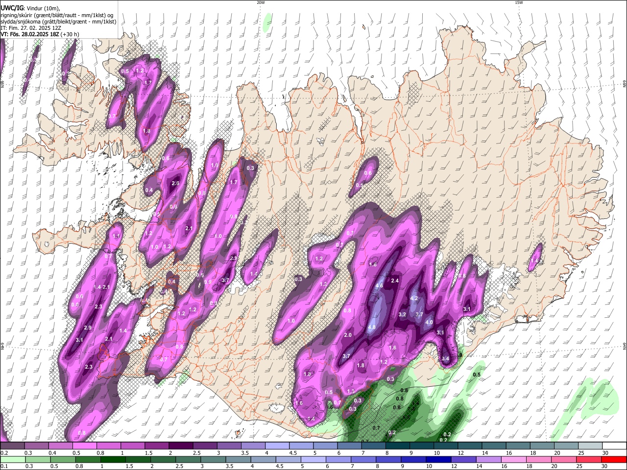
Task: Click the light violet 14–16 swatch in the rain legend
Action: coord(489,459)
